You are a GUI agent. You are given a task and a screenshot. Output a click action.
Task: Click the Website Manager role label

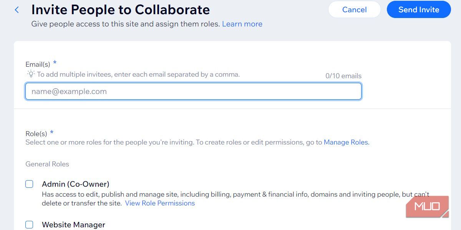tap(73, 225)
